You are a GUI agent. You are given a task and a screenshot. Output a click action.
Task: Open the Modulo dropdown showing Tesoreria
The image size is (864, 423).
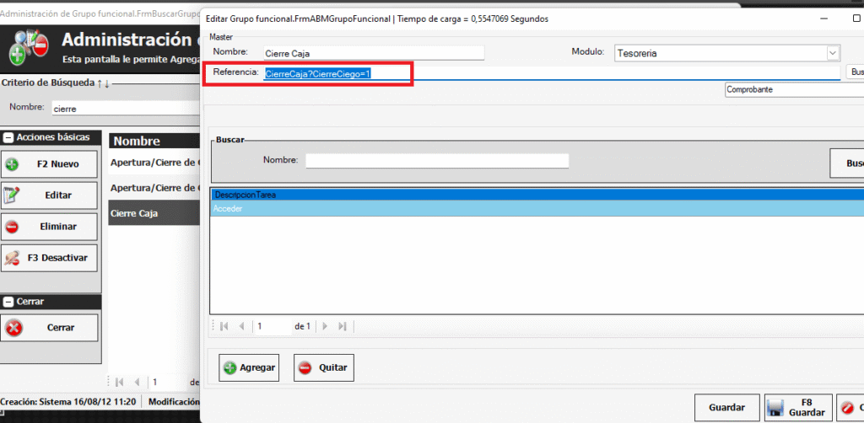tap(831, 53)
